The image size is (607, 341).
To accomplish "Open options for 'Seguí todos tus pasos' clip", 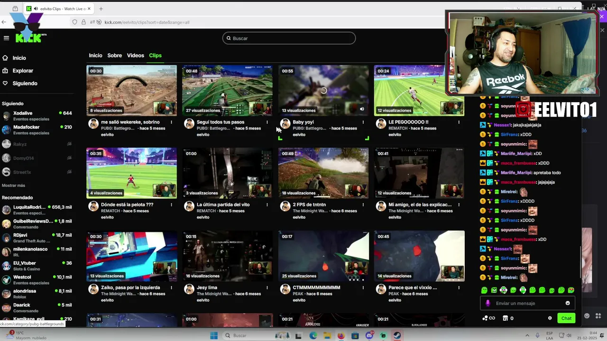I will tap(267, 122).
